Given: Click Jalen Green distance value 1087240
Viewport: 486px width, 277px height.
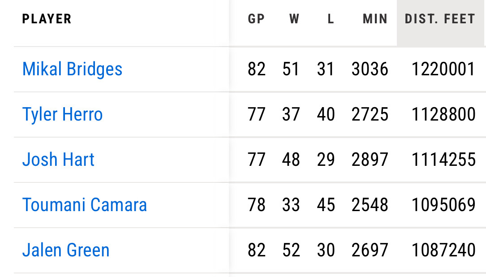Looking at the screenshot, I should [443, 250].
